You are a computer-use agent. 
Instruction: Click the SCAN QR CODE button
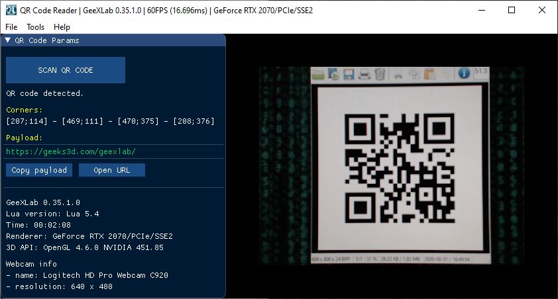tap(66, 70)
